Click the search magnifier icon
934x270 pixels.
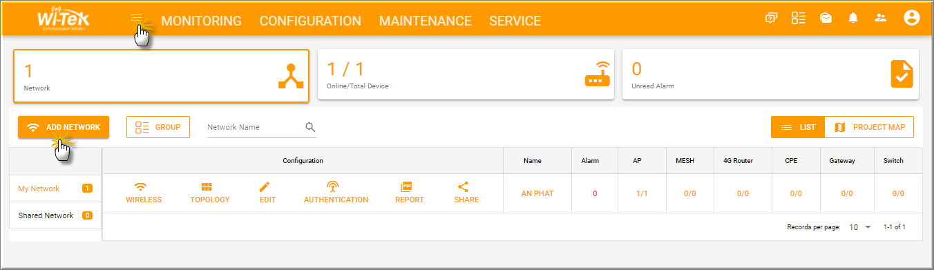point(310,127)
